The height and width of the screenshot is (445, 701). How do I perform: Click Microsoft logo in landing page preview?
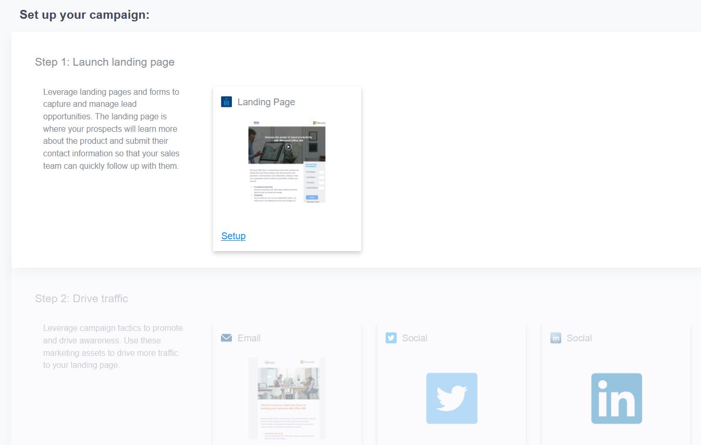pyautogui.click(x=318, y=123)
